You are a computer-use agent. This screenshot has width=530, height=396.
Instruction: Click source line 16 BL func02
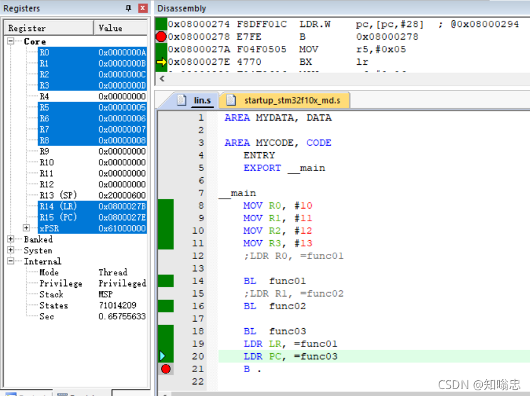coord(275,306)
